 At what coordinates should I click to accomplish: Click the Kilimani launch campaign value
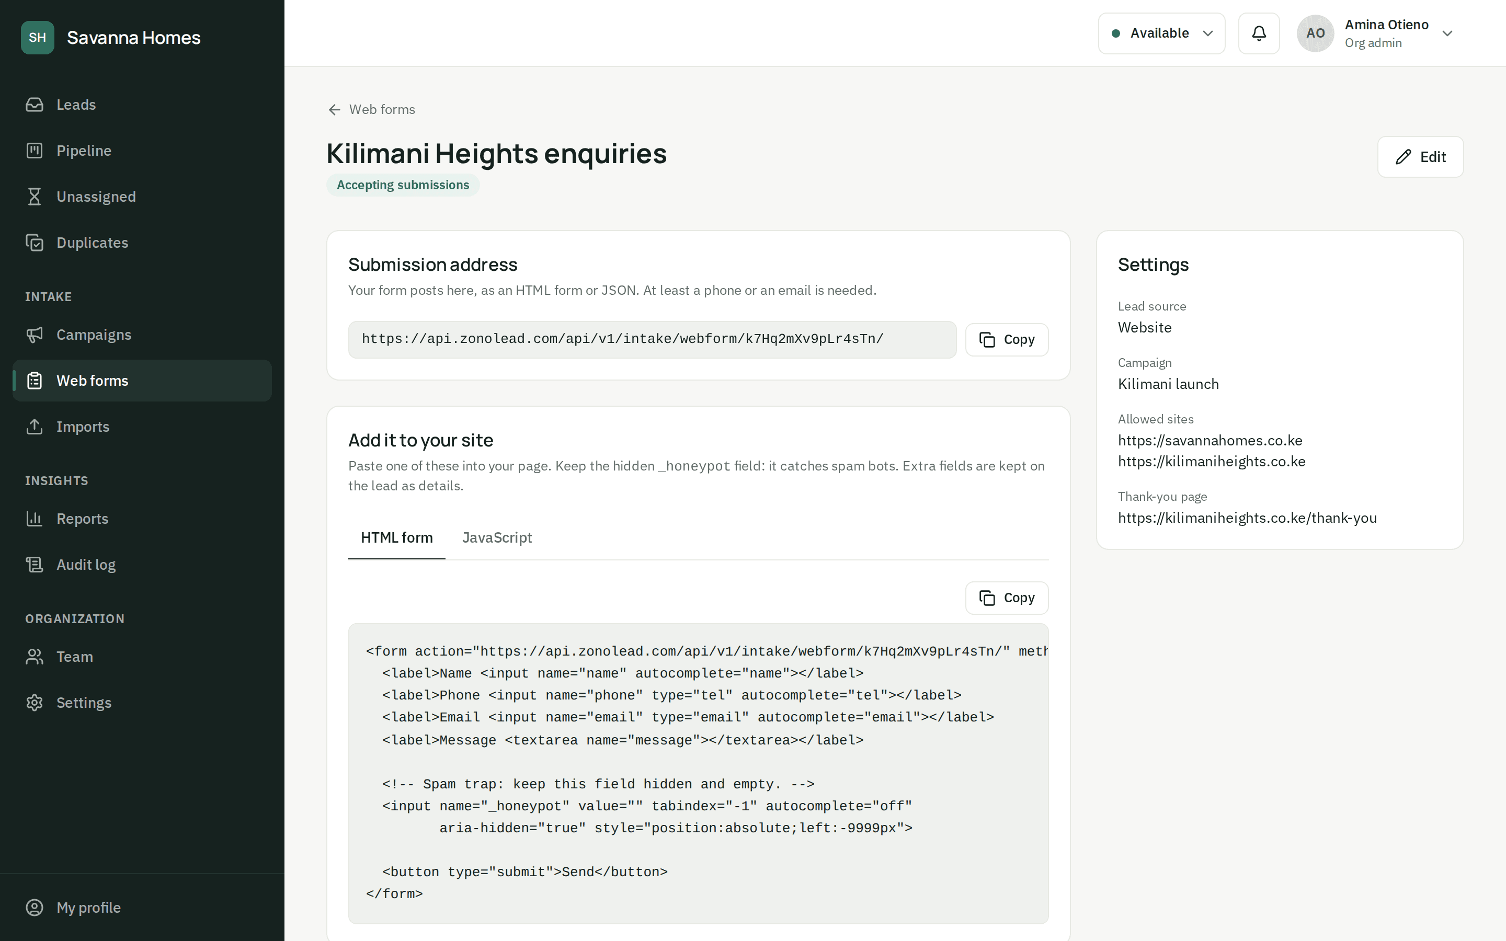pyautogui.click(x=1168, y=384)
